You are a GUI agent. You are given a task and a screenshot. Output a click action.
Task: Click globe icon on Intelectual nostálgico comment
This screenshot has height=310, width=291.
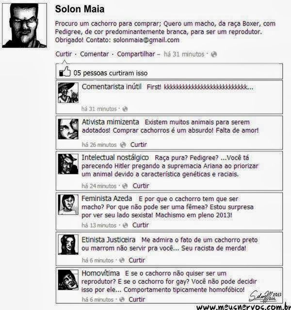pos(125,186)
